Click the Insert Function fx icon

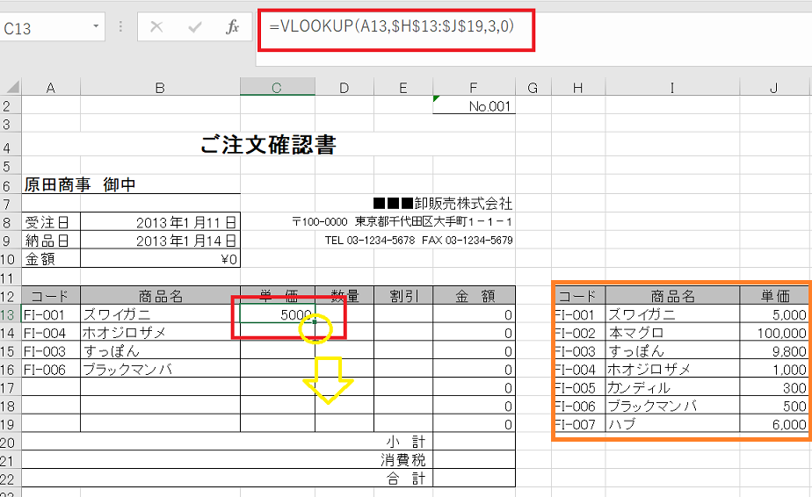point(233,27)
